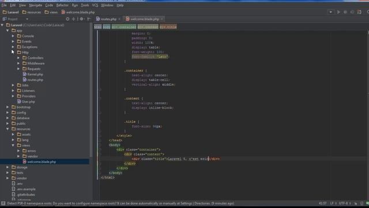The width and height of the screenshot is (369, 208).
Task: Select the assets folder in the tree
Action: [x=24, y=135]
